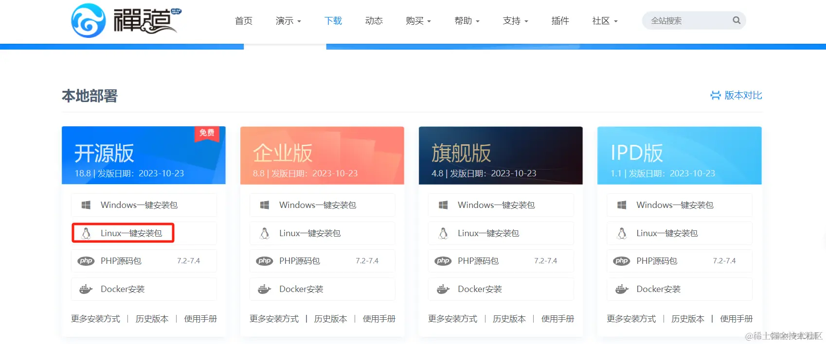Viewport: 826px width, 344px height.
Task: Expand the 帮助 dropdown menu
Action: coord(467,21)
